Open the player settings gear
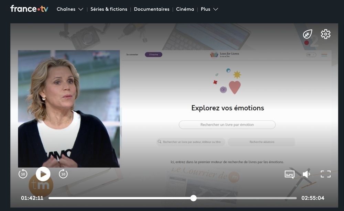Image resolution: width=344 pixels, height=211 pixels. point(325,34)
